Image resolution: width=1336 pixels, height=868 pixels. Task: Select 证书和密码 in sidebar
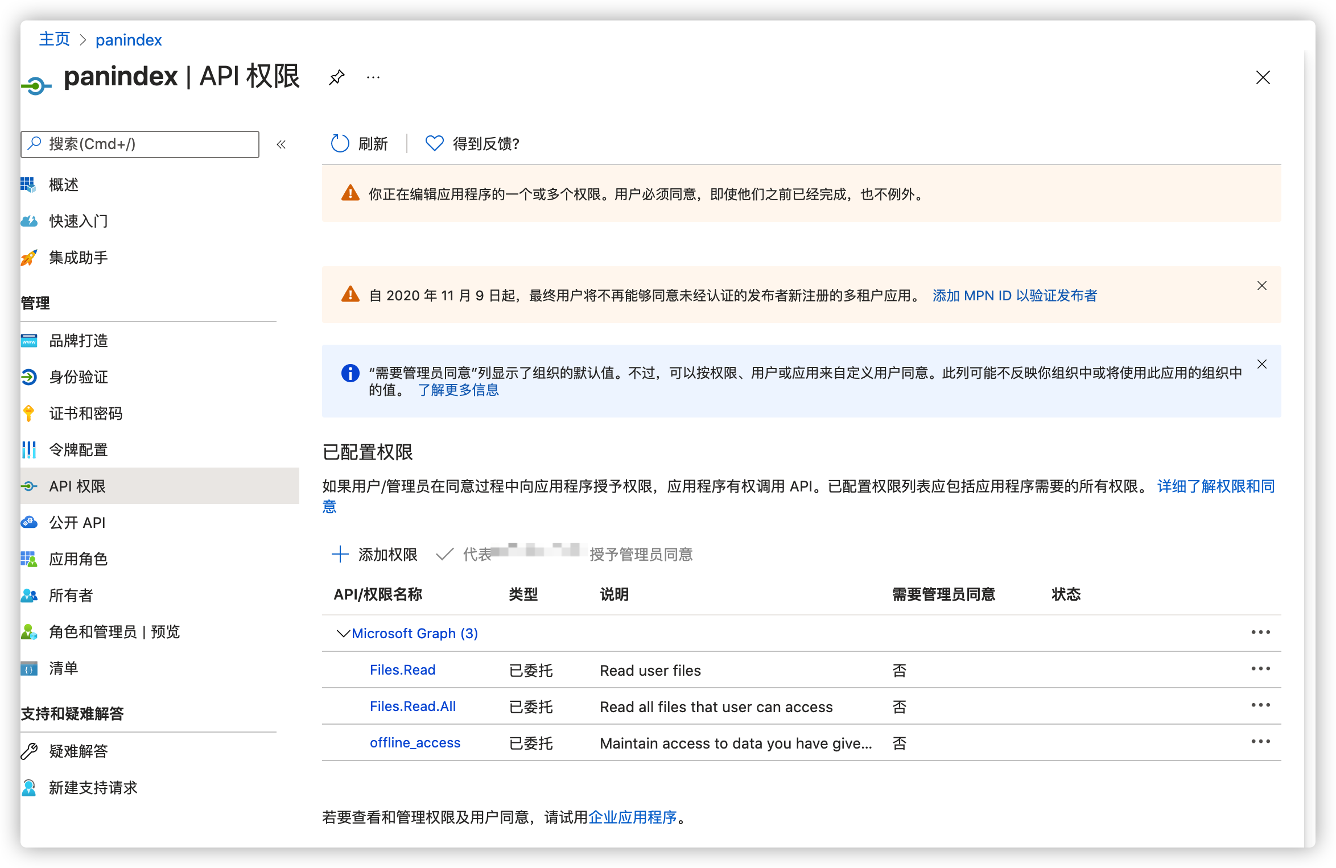[86, 414]
